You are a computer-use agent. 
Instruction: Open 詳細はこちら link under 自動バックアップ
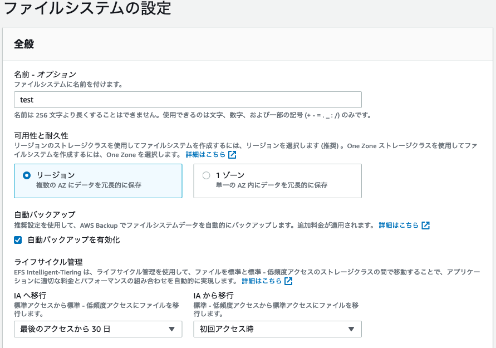399,226
